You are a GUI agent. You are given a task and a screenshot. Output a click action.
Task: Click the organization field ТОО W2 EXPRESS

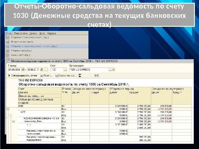point(89,70)
